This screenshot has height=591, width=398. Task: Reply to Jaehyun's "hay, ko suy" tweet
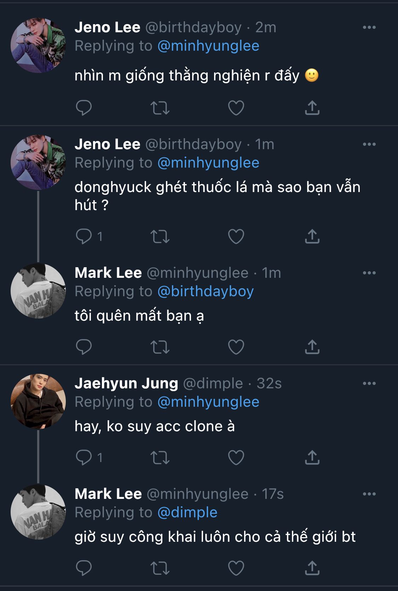(84, 457)
